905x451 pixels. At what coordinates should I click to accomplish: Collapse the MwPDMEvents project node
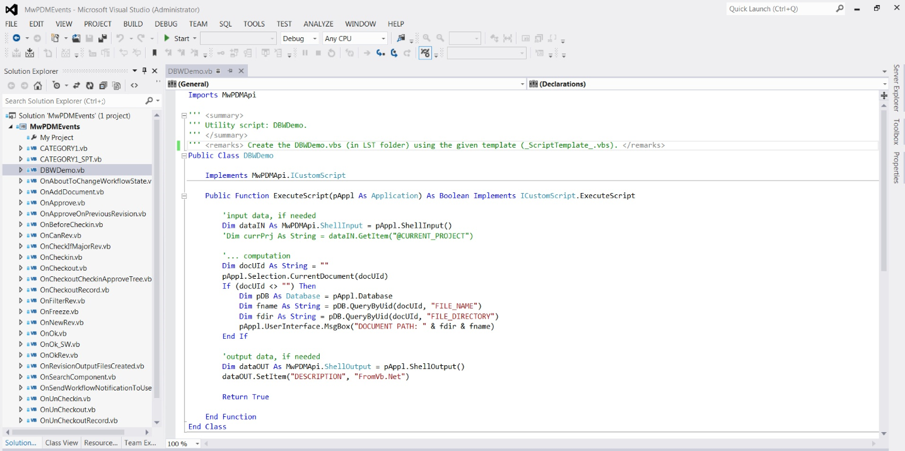[x=11, y=127]
